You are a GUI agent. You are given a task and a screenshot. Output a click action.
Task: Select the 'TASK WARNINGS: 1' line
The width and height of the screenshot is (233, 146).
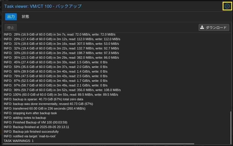18,141
